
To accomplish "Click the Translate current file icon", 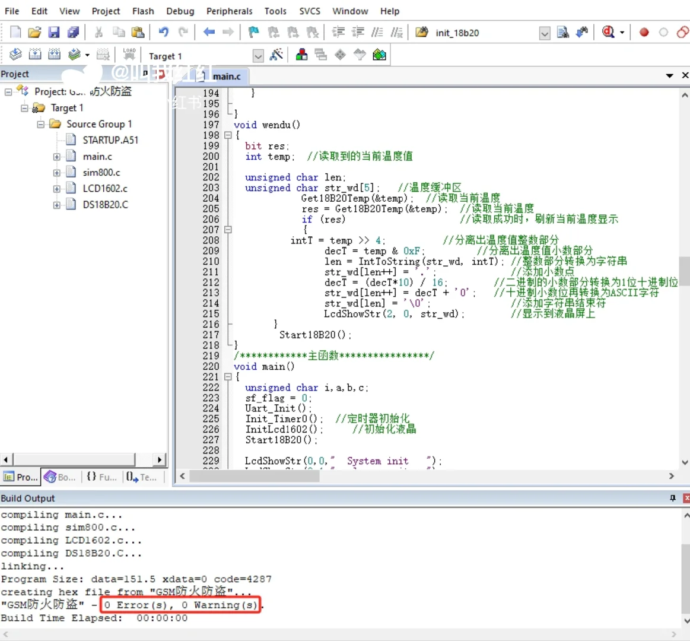I will [15, 55].
